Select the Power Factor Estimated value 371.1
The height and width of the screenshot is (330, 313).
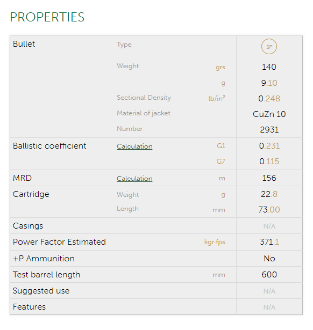click(x=269, y=242)
